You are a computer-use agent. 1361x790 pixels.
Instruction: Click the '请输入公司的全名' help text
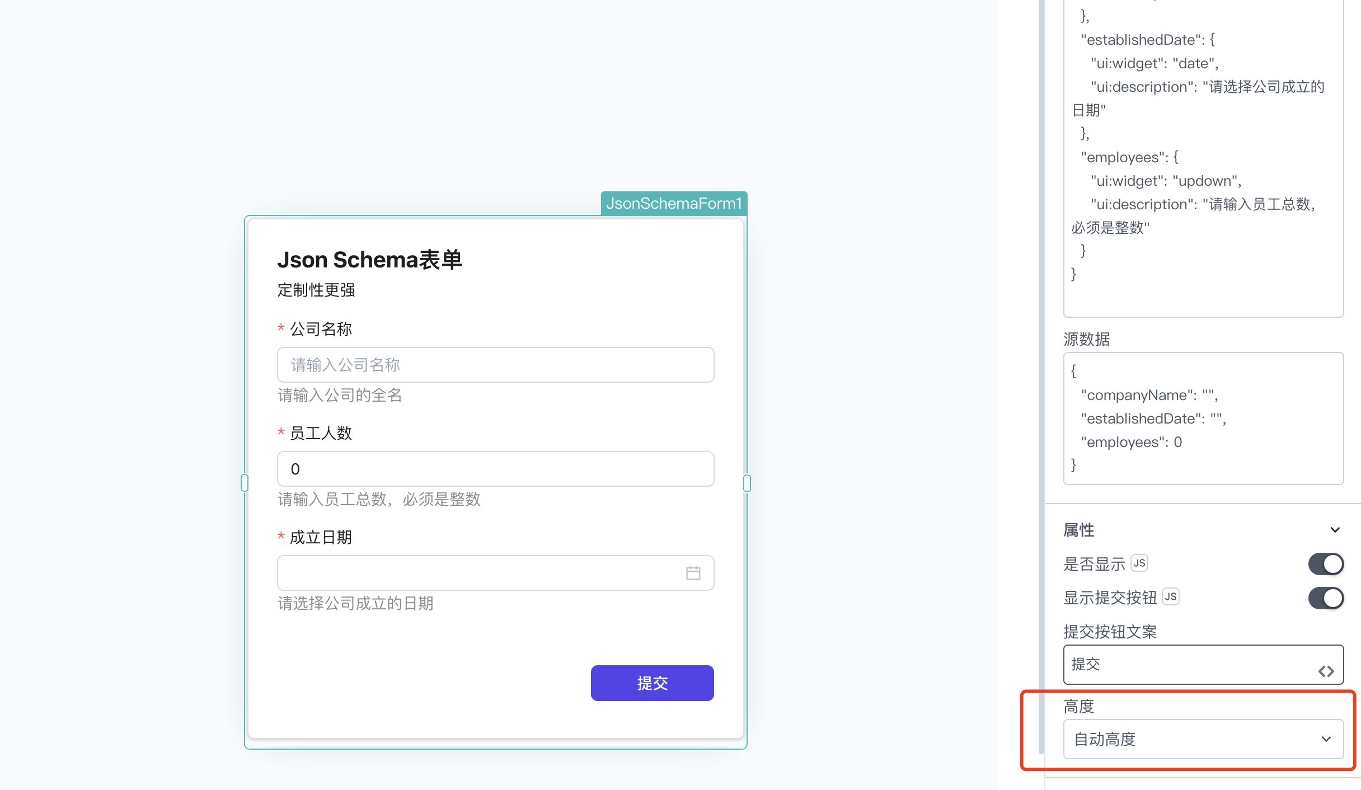340,395
